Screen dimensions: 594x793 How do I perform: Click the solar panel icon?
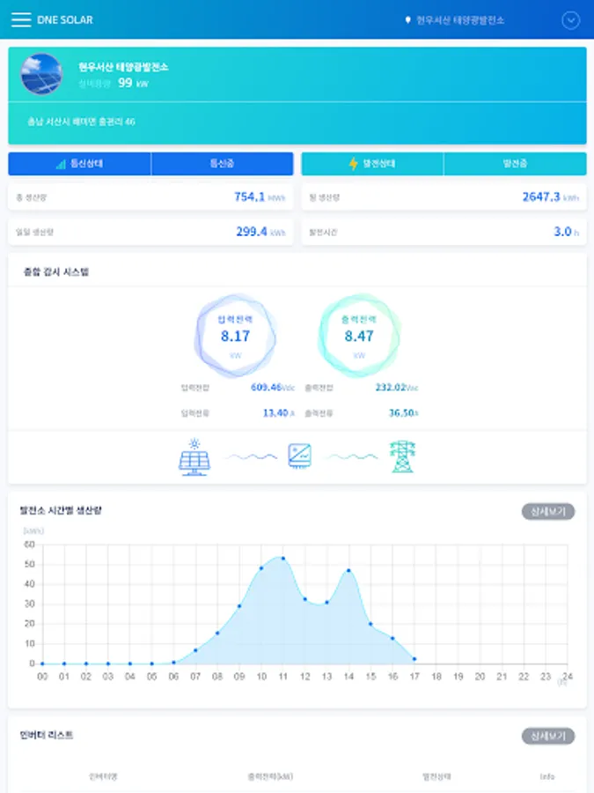click(x=194, y=456)
